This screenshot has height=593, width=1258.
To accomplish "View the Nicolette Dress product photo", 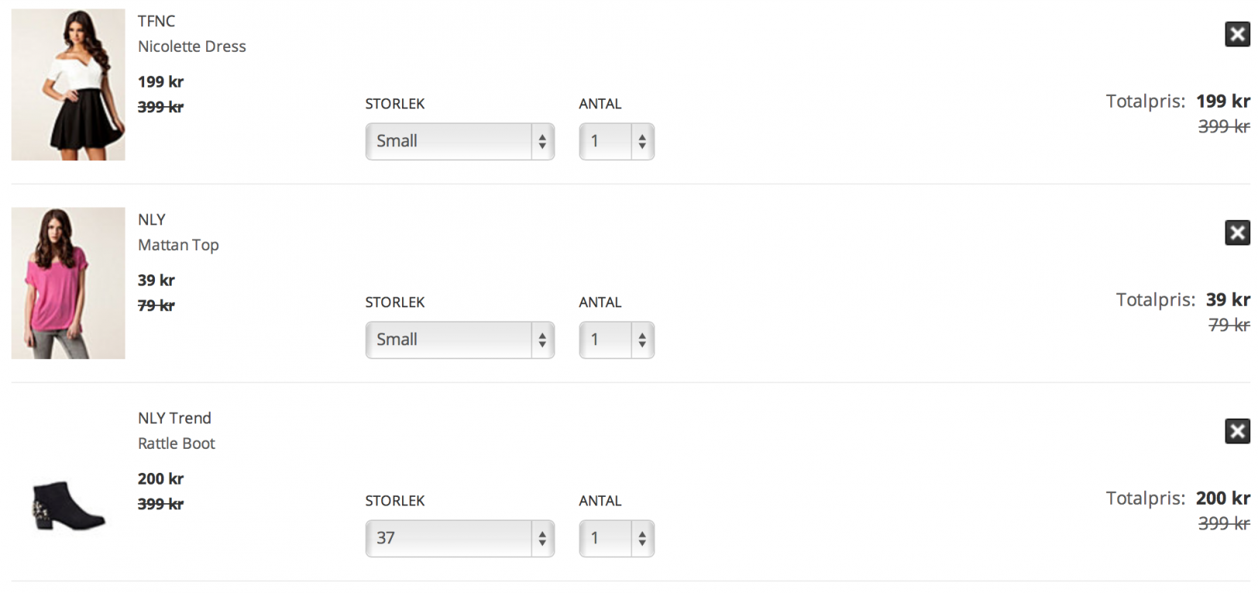I will click(x=68, y=84).
